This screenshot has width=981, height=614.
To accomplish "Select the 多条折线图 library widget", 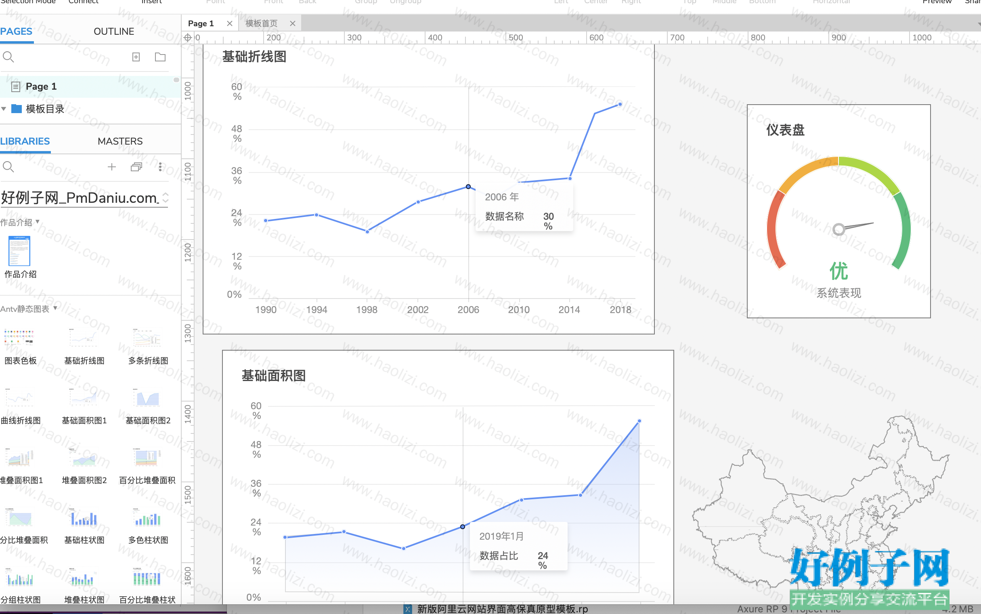I will pyautogui.click(x=148, y=347).
